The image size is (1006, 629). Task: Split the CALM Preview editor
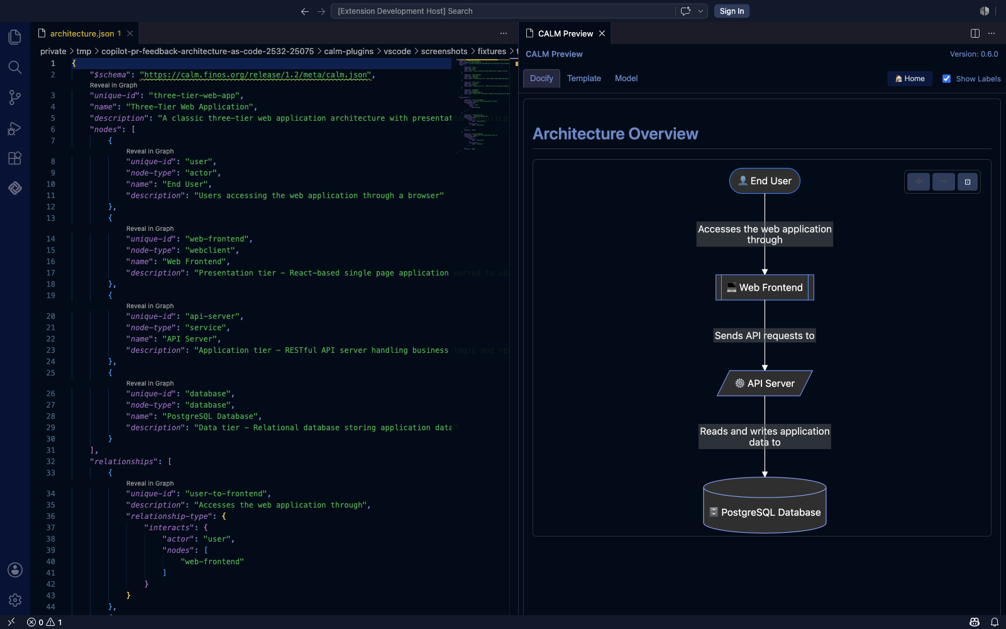[975, 33]
